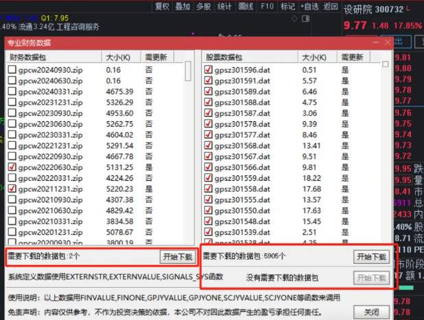Uncheck the gpsz301588.dat checkbox
This screenshot has height=320, width=424.
(x=208, y=102)
